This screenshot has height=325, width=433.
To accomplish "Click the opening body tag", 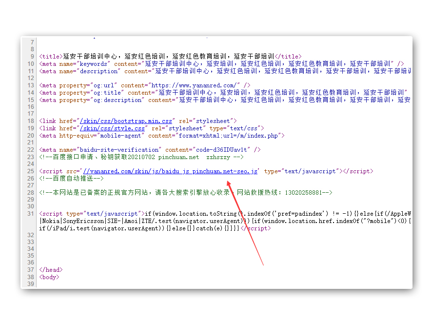I will click(x=49, y=277).
